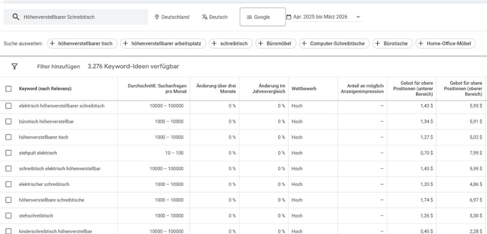Sort by Gebot für obere Positionen (unterer Bereich)

pos(413,88)
